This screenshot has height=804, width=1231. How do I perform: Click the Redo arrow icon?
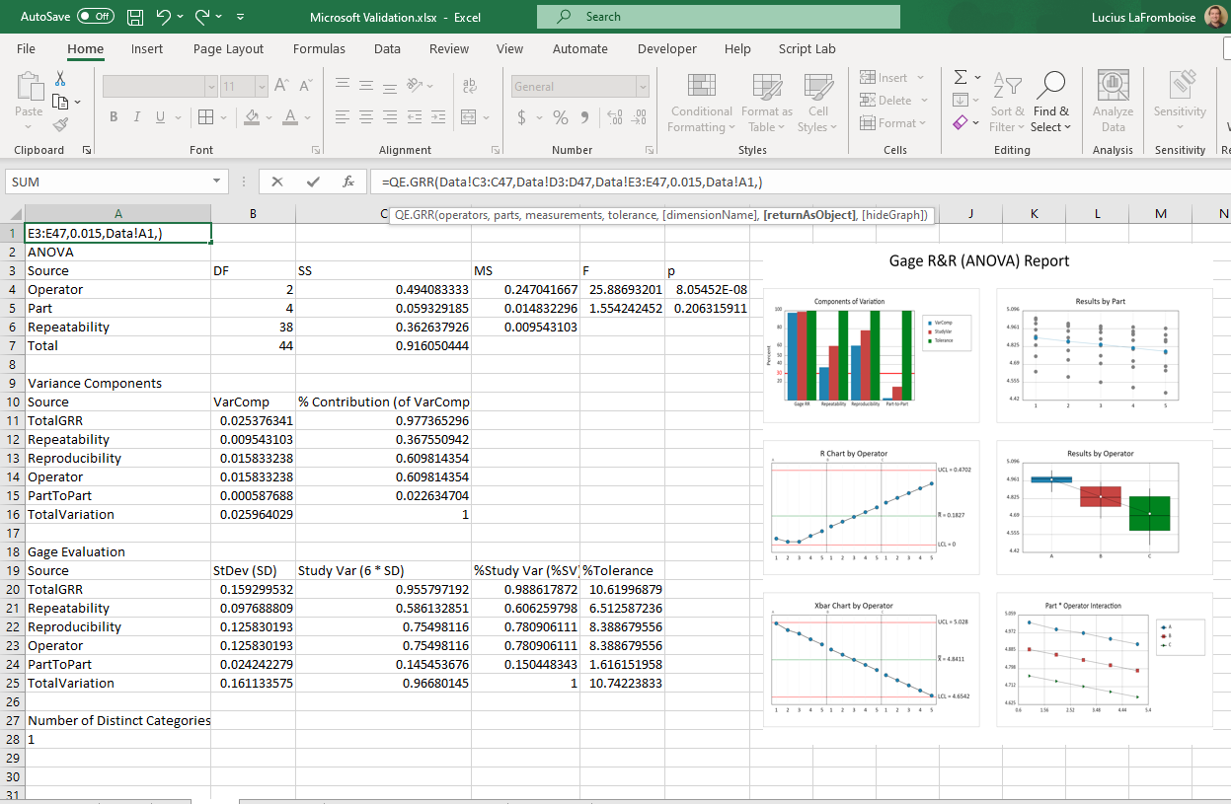[202, 17]
